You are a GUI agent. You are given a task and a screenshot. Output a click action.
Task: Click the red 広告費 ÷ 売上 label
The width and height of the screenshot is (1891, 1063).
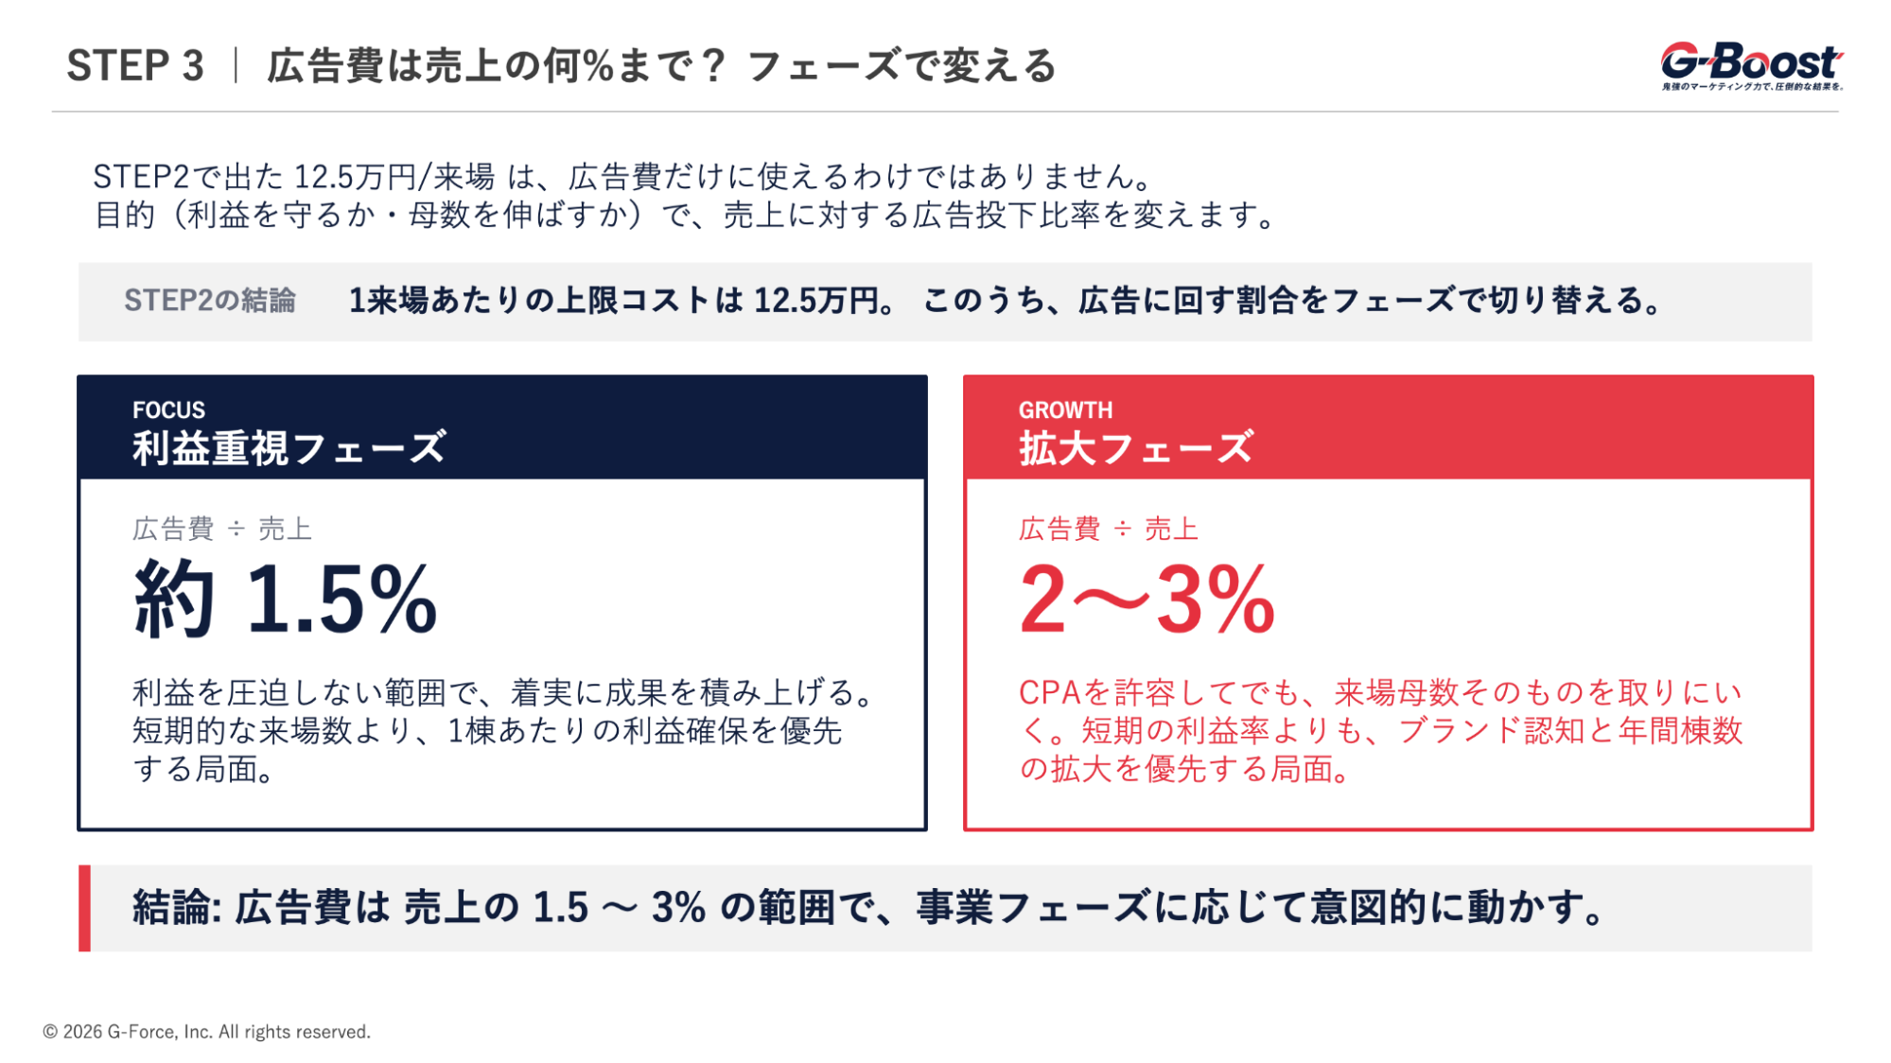[x=1109, y=529]
